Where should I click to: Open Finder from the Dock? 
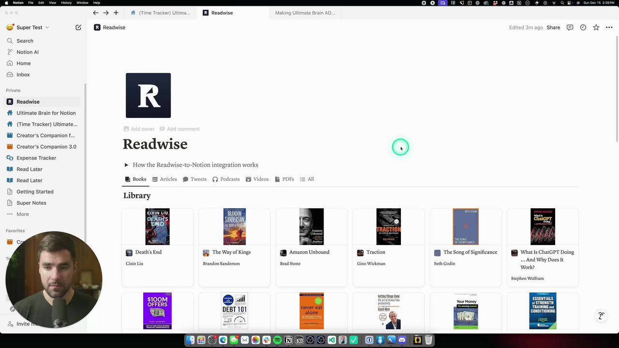coord(191,340)
